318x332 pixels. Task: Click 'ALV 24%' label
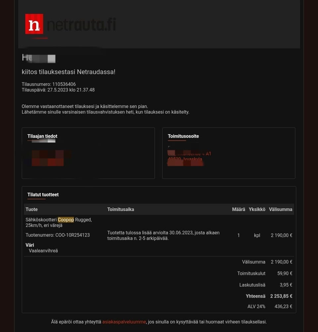point(256,307)
